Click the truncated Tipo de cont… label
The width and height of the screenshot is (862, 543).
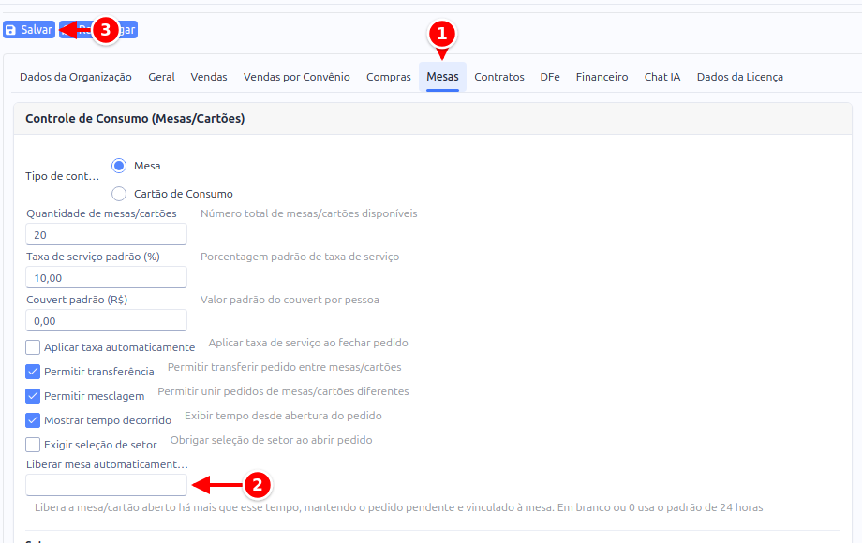(x=63, y=176)
